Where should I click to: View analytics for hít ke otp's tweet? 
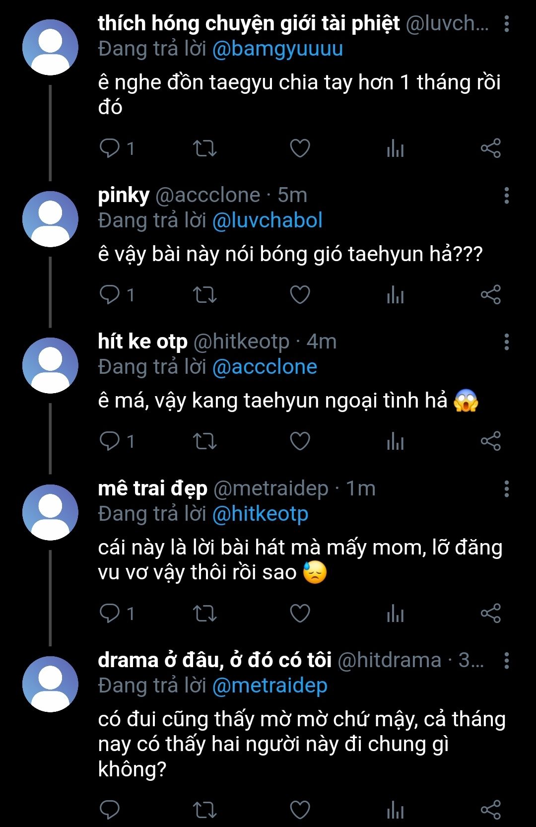click(395, 441)
